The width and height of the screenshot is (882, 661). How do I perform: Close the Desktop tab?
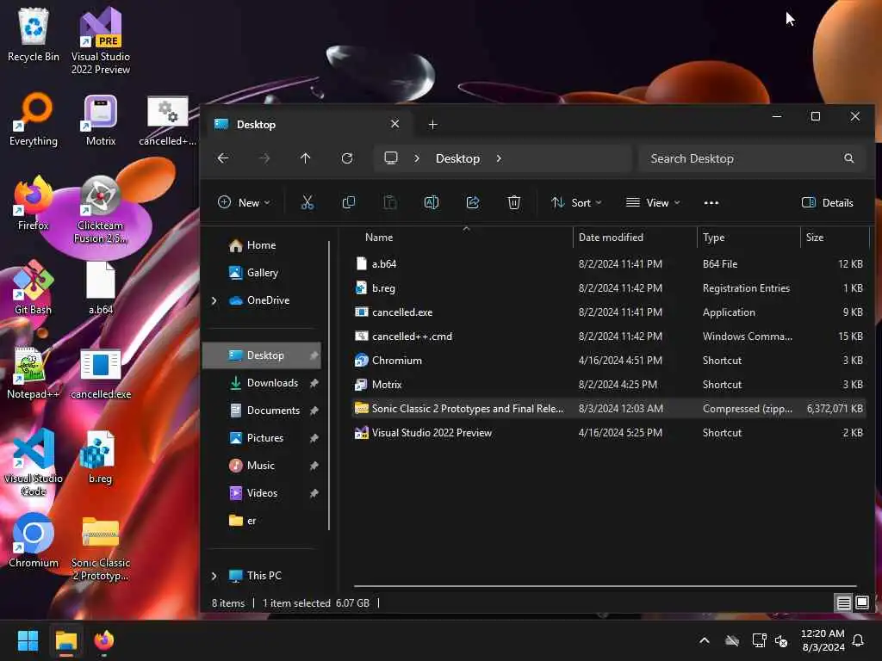click(394, 124)
